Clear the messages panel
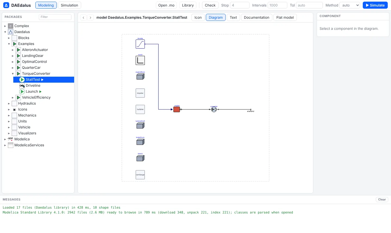This screenshot has height=233, width=391. [382, 199]
